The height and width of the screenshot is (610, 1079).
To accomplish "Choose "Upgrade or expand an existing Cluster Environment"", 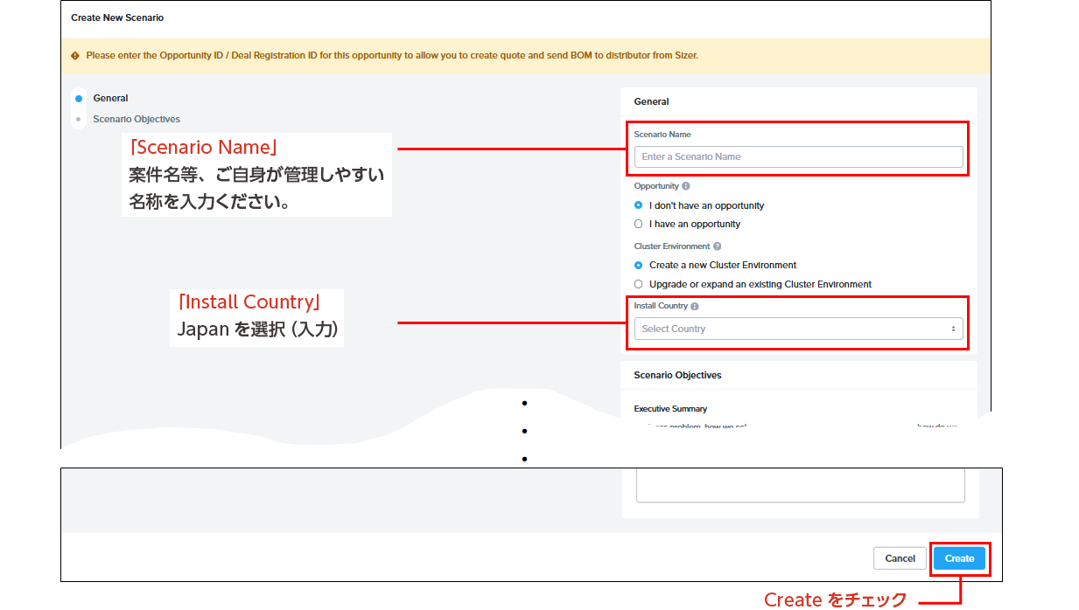I will pyautogui.click(x=638, y=284).
